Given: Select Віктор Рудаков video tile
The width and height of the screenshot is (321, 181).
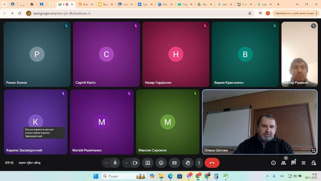Looking at the screenshot, I should tap(299, 53).
